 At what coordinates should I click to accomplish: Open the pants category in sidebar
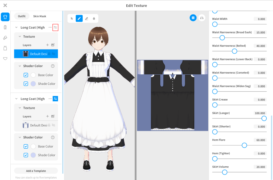pyautogui.click(x=5, y=28)
